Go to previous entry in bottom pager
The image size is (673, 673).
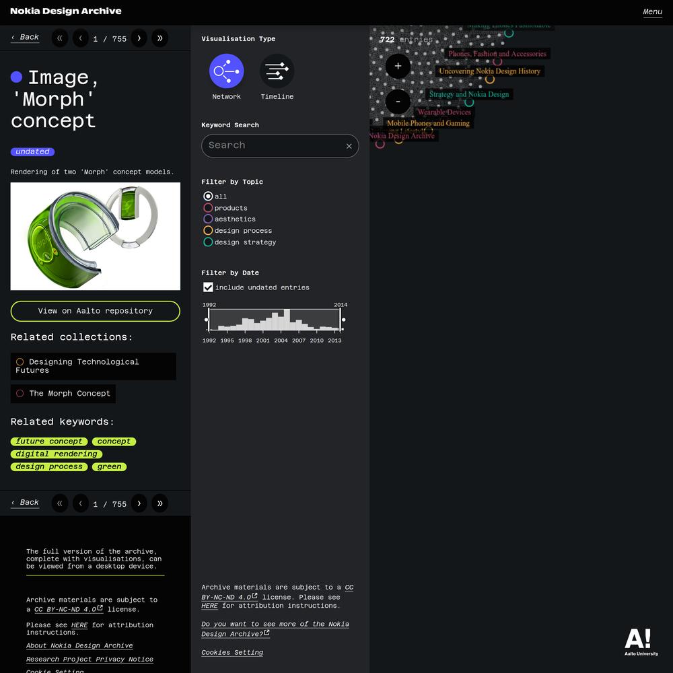click(x=80, y=503)
